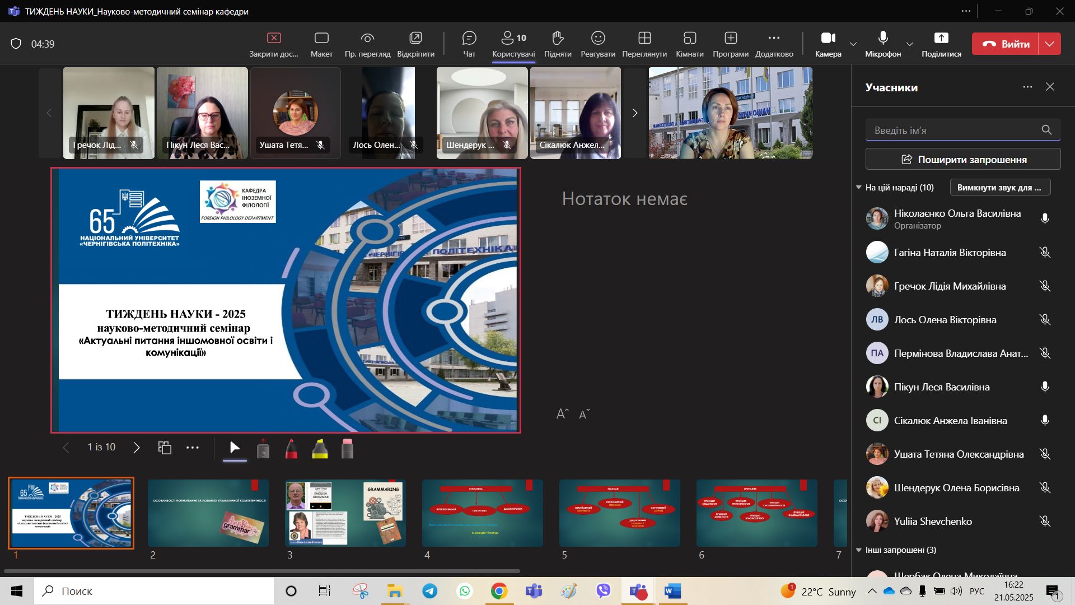Select the red pen tool
Viewport: 1075px width, 605px height.
[291, 449]
